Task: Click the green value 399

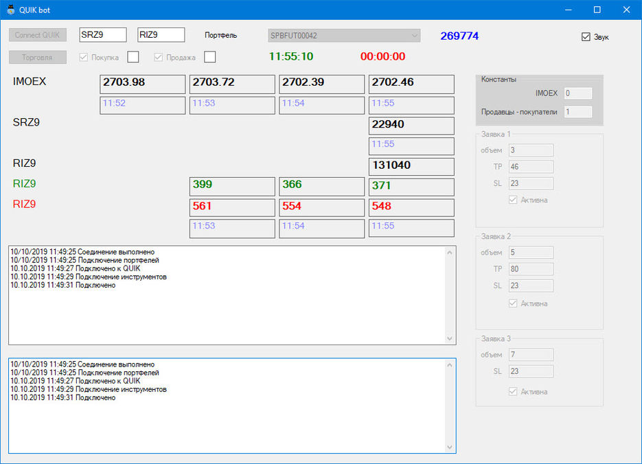Action: [232, 187]
